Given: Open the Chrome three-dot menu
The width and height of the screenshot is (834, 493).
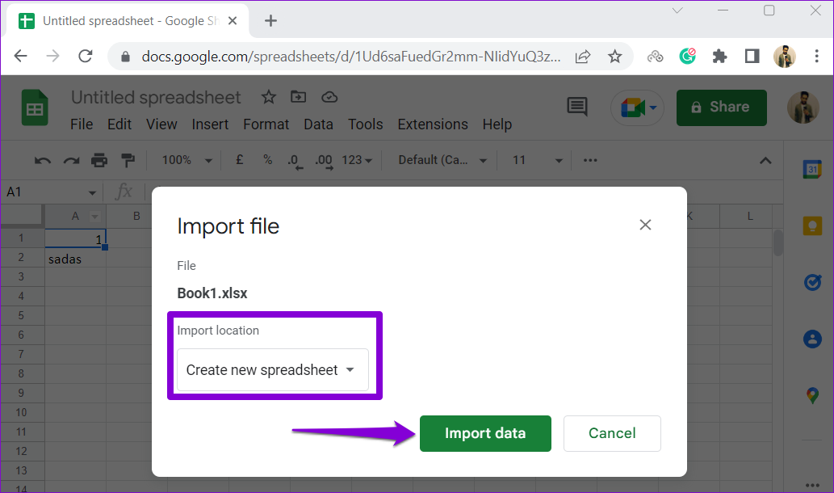Looking at the screenshot, I should 816,56.
